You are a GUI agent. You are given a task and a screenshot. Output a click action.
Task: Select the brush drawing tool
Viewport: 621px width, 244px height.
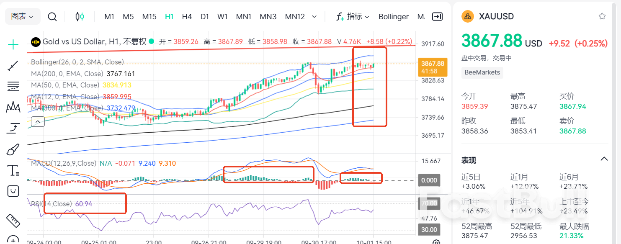click(13, 149)
